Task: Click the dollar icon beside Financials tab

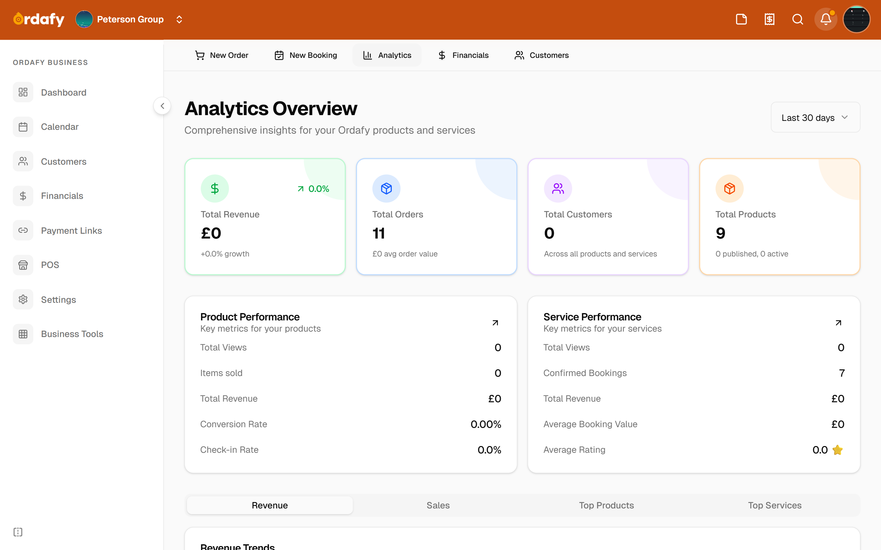Action: (x=441, y=55)
